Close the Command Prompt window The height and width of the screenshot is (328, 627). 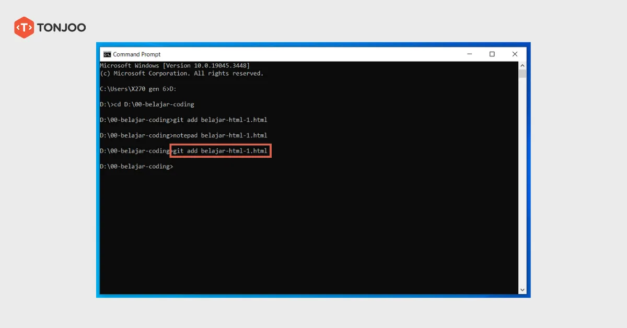pyautogui.click(x=515, y=54)
